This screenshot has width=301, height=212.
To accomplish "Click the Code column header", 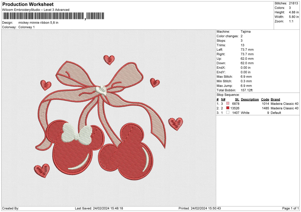I will pyautogui.click(x=265, y=99).
